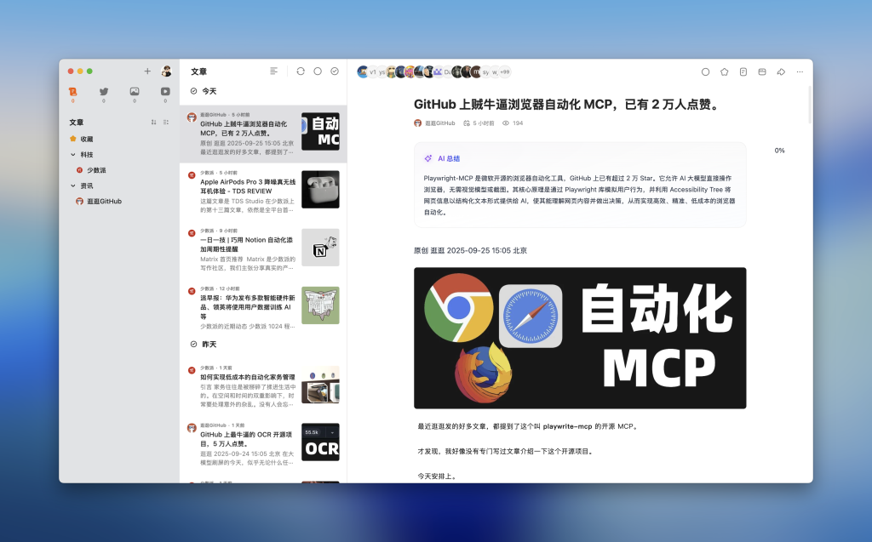The image size is (872, 542).
Task: Click the 逛逛GitHub feed icon in sidebar
Action: (79, 202)
